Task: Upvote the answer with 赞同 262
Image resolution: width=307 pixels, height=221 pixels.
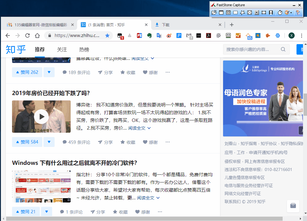Action: point(27,72)
